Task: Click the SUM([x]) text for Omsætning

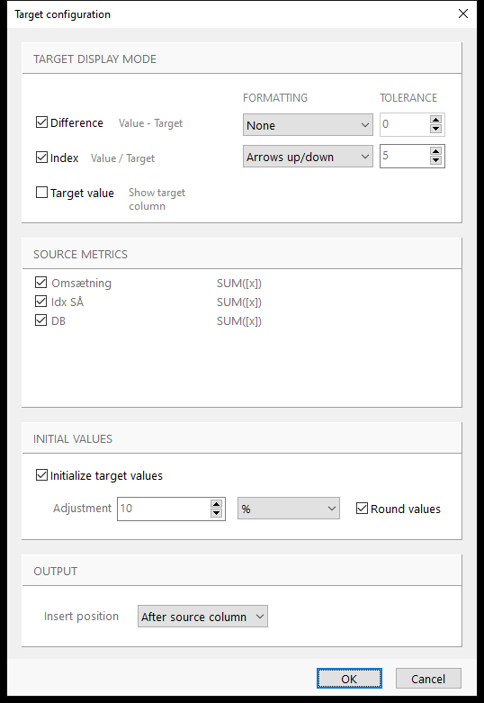Action: (239, 284)
